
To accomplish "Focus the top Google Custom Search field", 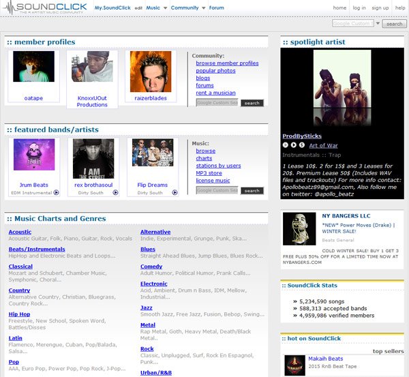I will coord(353,23).
